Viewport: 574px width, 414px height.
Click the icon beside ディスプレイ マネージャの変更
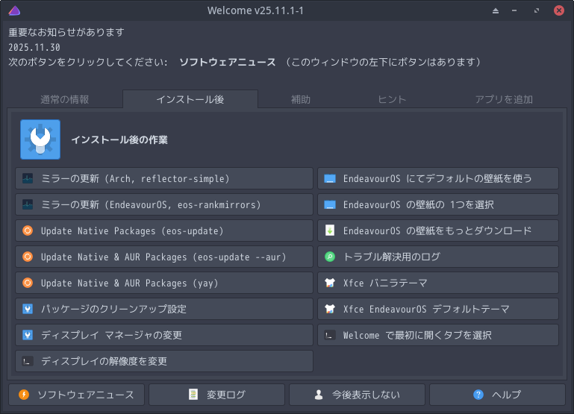point(28,335)
